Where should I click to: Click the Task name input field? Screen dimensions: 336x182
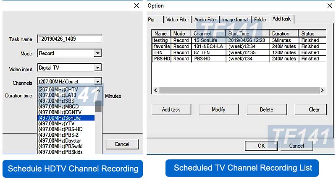coord(69,39)
